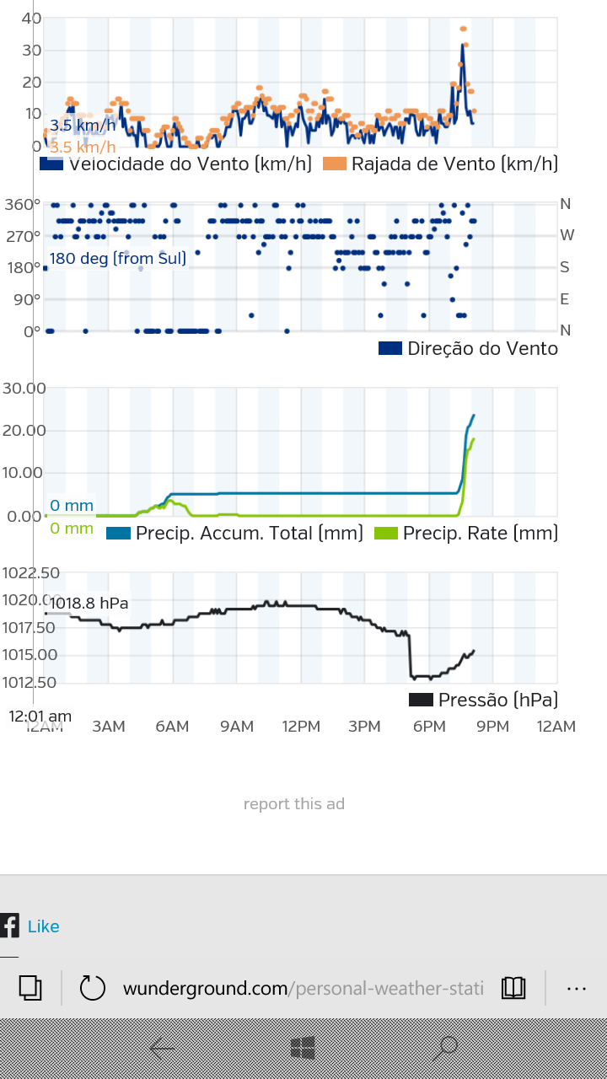Open the browser tabs view icon
Image resolution: width=607 pixels, height=1079 pixels.
coord(30,987)
